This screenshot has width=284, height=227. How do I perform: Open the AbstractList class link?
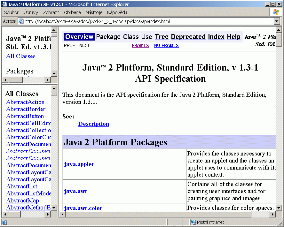coord(21,186)
